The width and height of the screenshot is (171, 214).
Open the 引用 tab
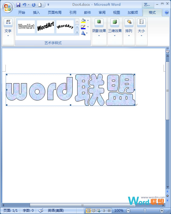coord(73,13)
